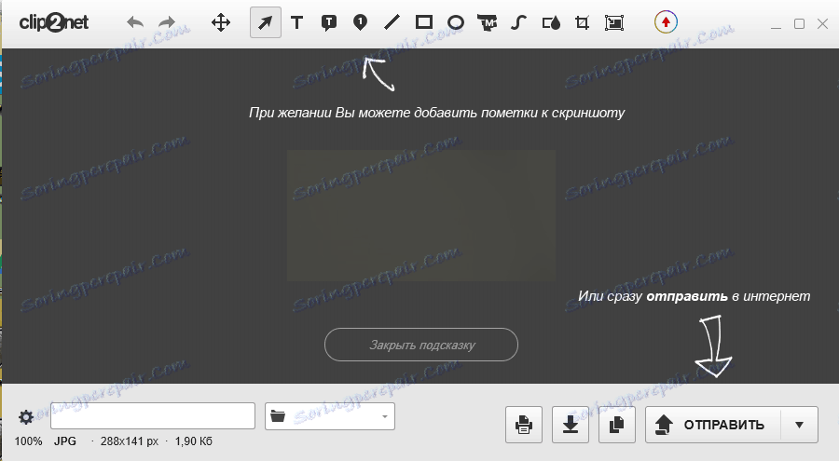Select the image resize tool
Screen dimensions: 839x461
click(x=614, y=22)
